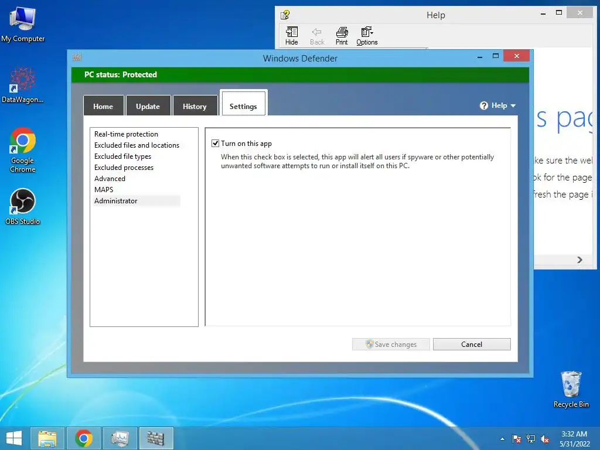Select Recycle Bin desktop icon
The width and height of the screenshot is (600, 450).
571,389
